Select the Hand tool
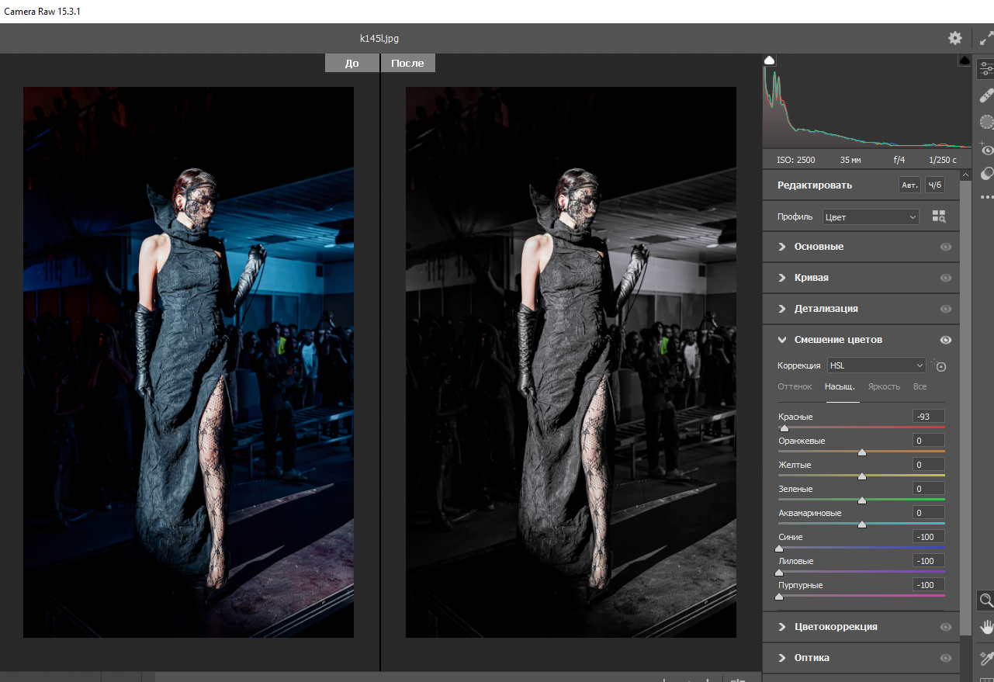The image size is (994, 682). coord(986,626)
